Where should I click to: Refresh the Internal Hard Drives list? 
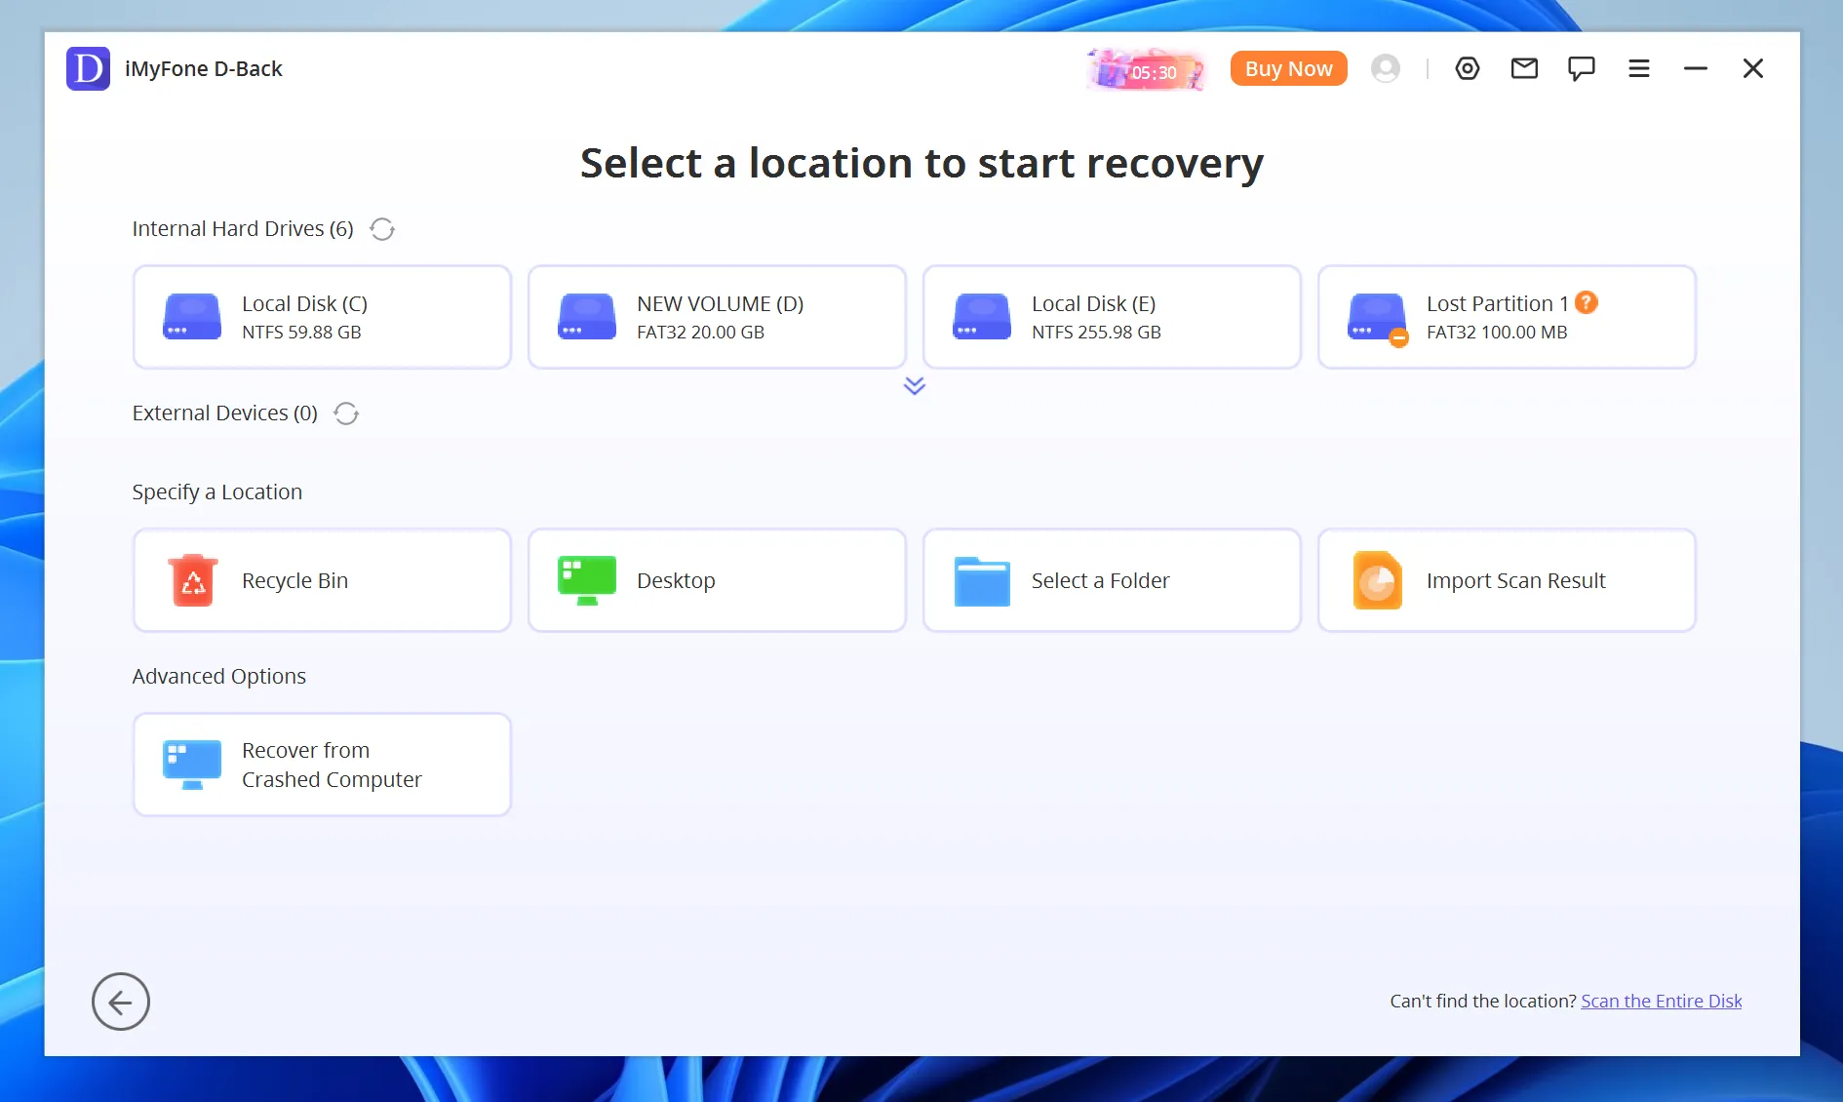click(x=382, y=229)
